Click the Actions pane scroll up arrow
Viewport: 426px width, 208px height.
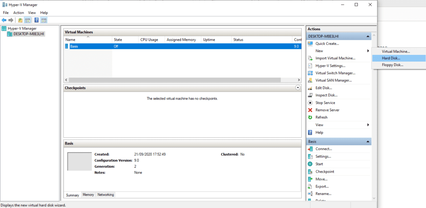point(374,35)
